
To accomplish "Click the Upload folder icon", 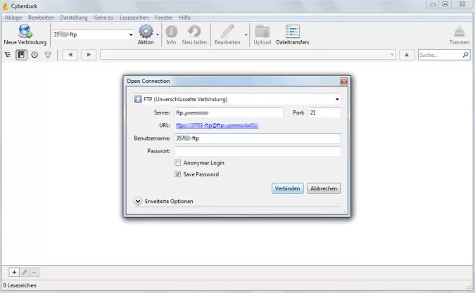I will point(262,32).
